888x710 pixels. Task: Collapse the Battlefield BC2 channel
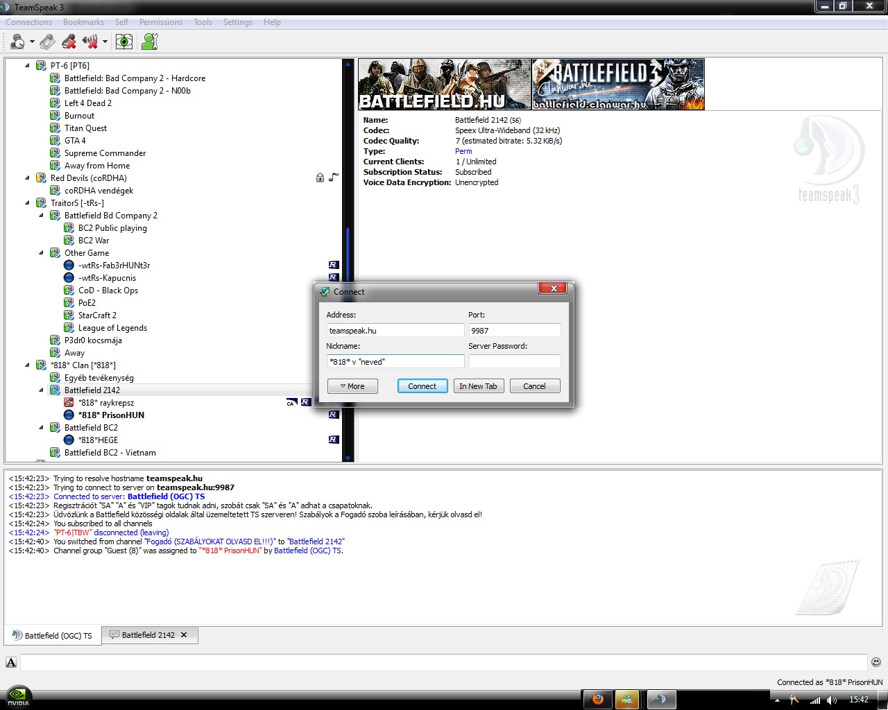[42, 428]
